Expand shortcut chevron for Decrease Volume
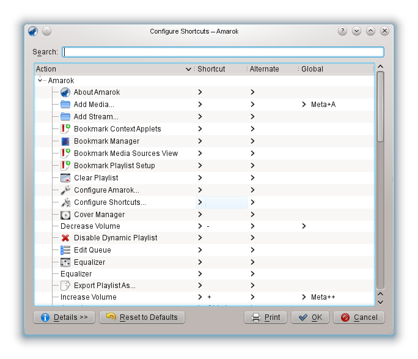Viewport: 418px width, 359px height. 200,226
